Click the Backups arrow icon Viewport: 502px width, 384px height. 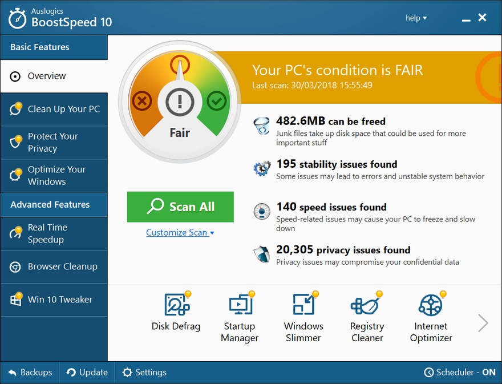pyautogui.click(x=12, y=373)
